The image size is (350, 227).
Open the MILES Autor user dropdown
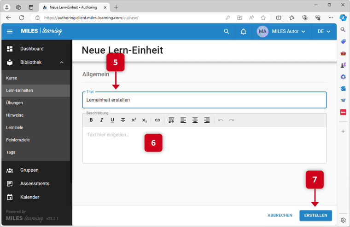click(x=281, y=32)
